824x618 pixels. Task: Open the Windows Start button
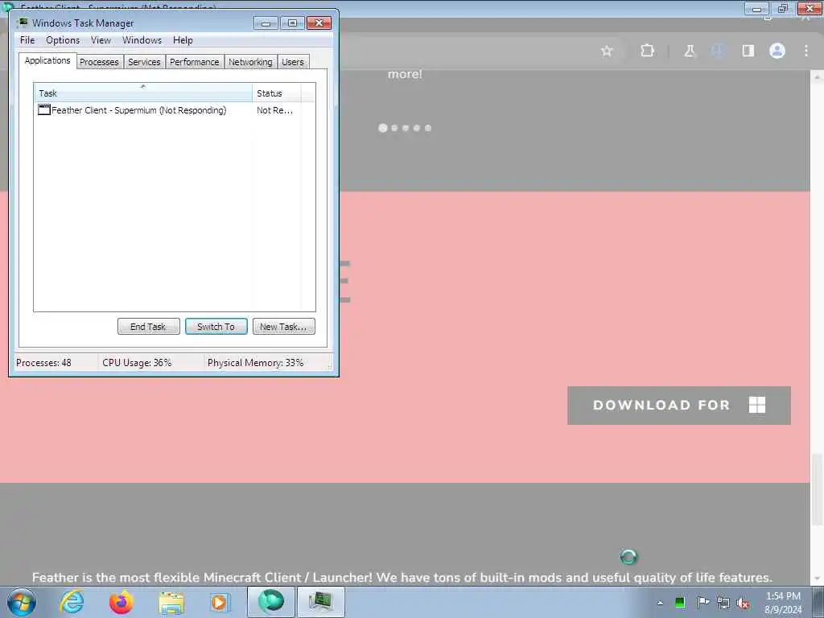click(x=22, y=602)
